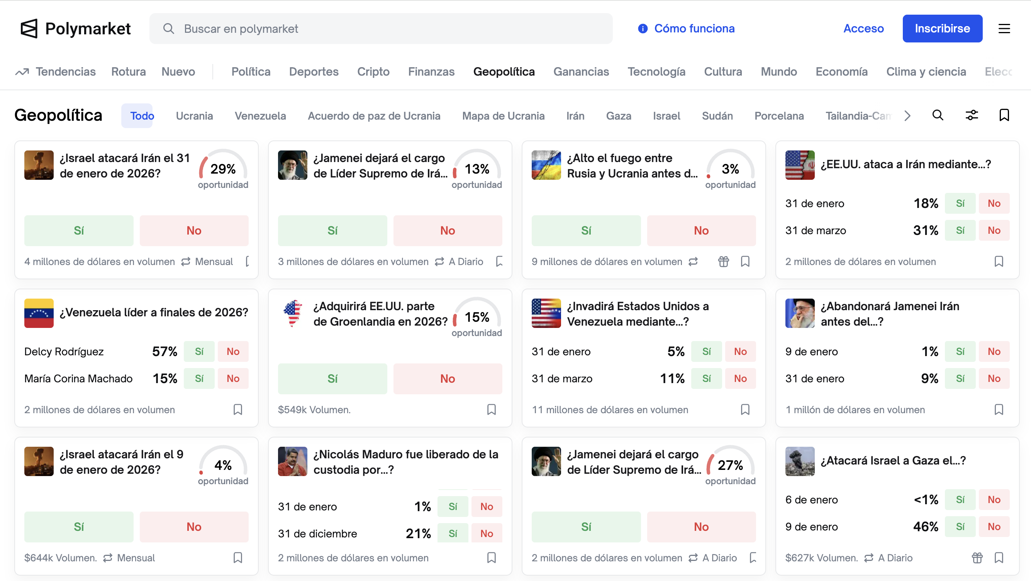Click the saved bookmarks icon in Geopolítica header

coord(1004,115)
